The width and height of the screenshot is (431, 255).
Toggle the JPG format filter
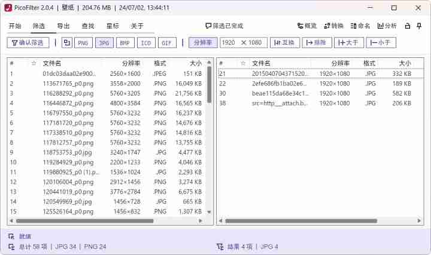104,43
